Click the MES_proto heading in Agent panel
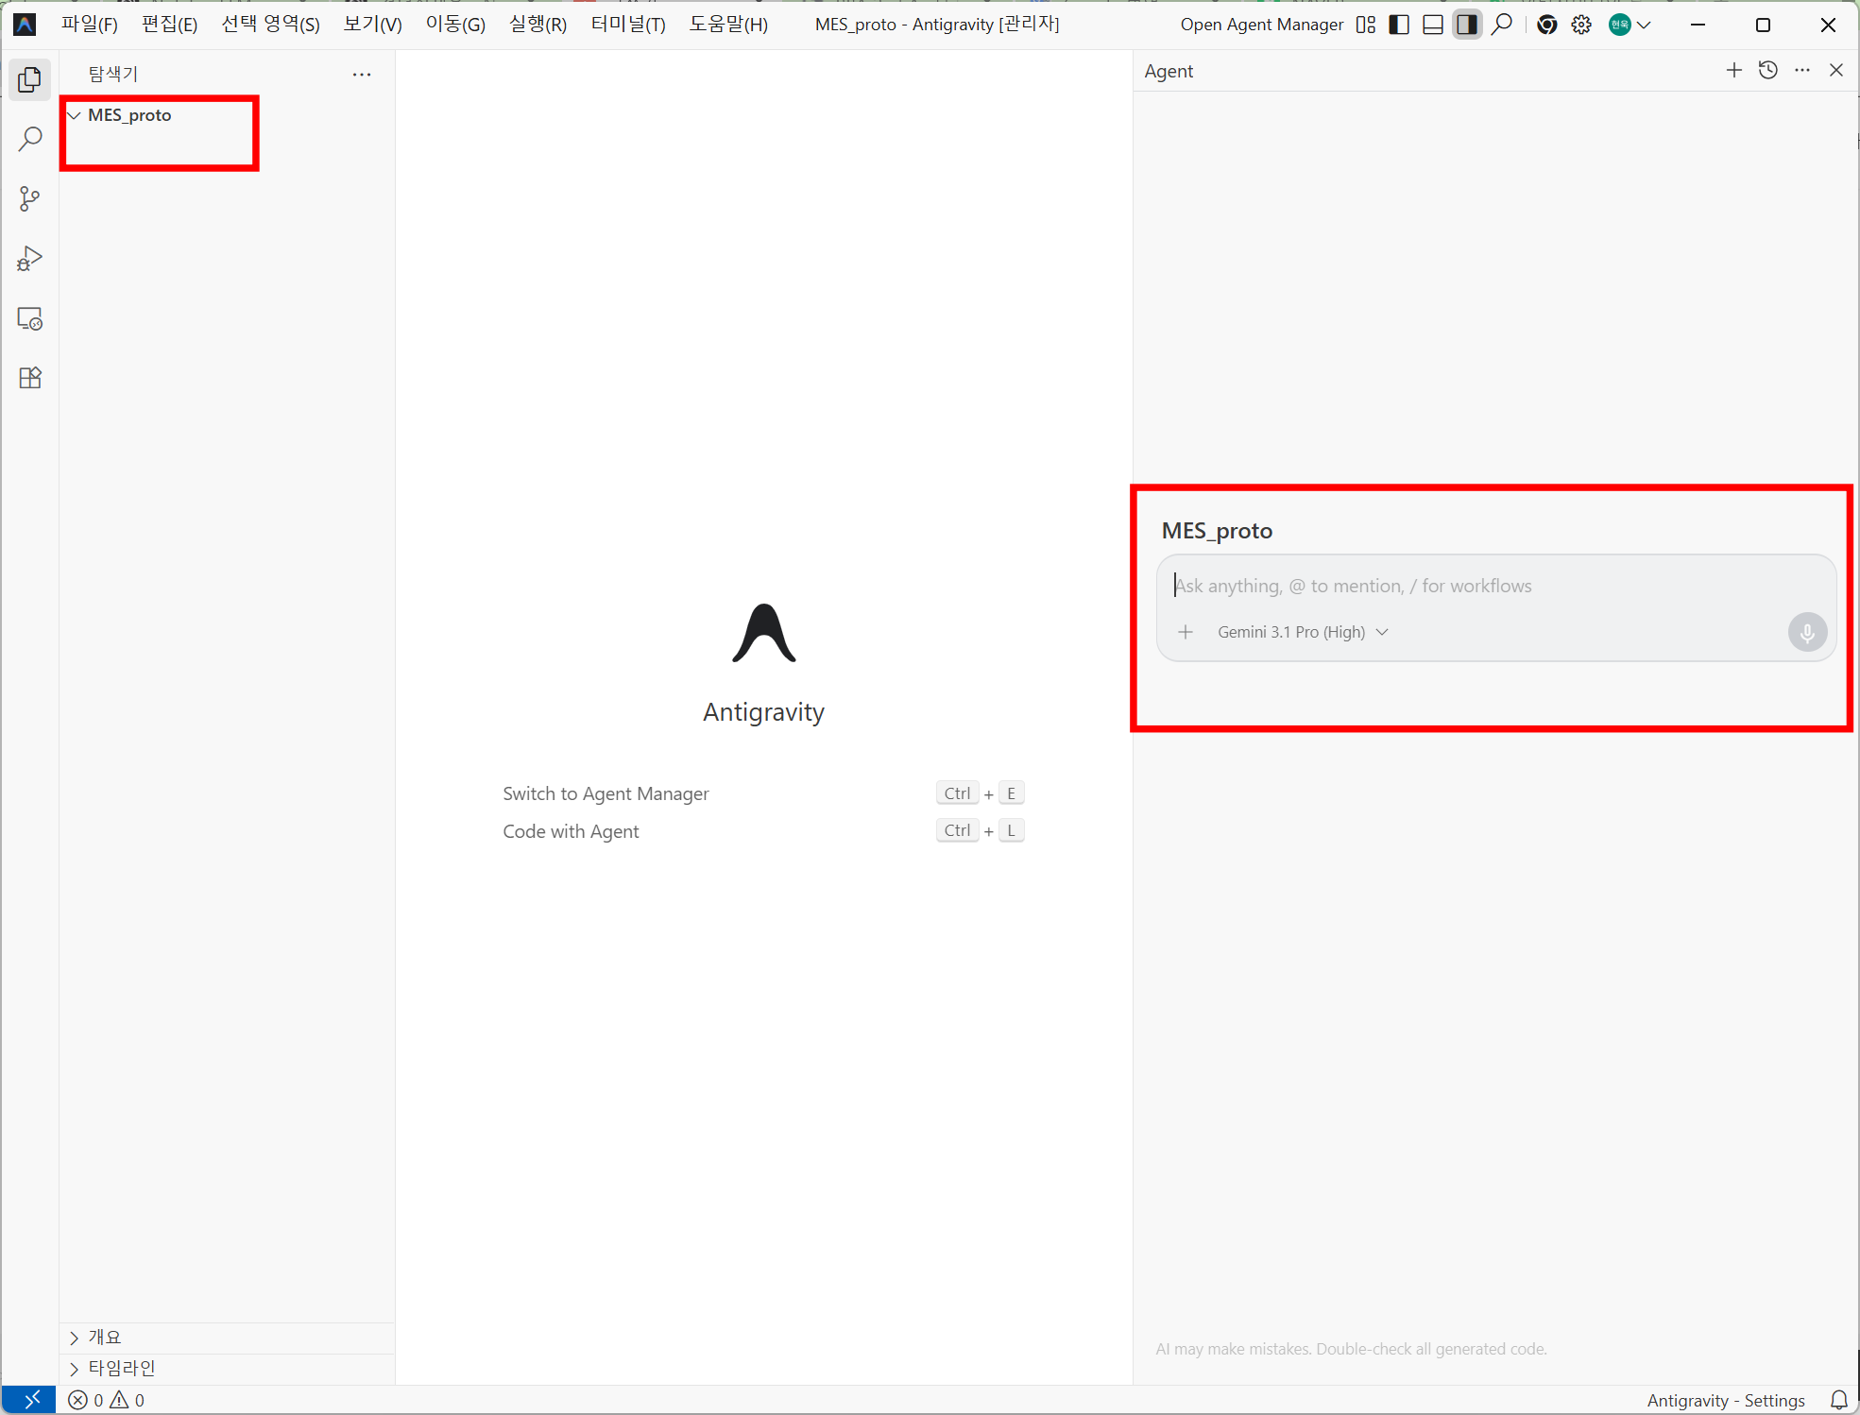 (1217, 531)
